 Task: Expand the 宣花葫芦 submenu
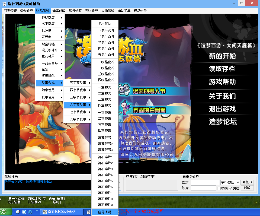click(50, 56)
